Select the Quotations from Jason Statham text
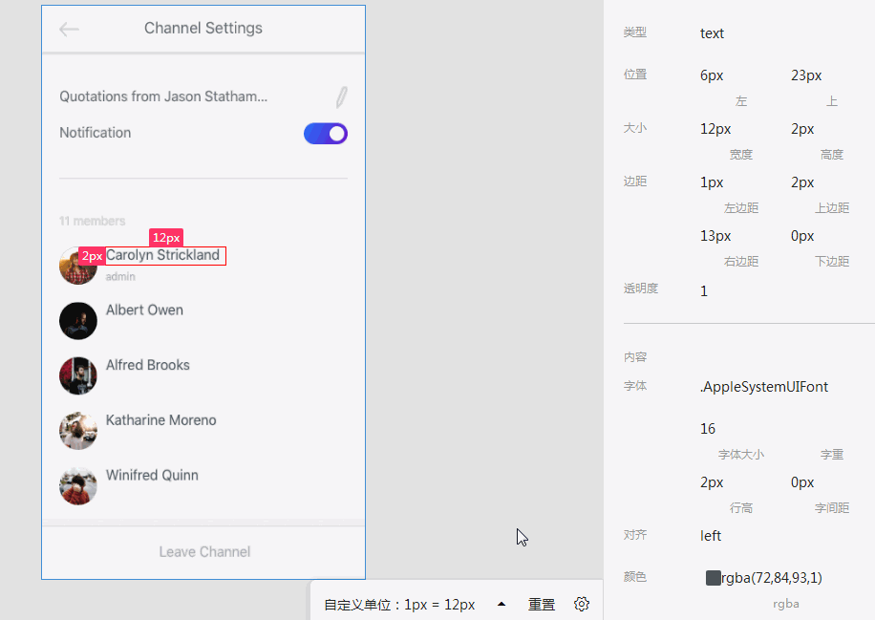The height and width of the screenshot is (620, 875). coord(163,96)
